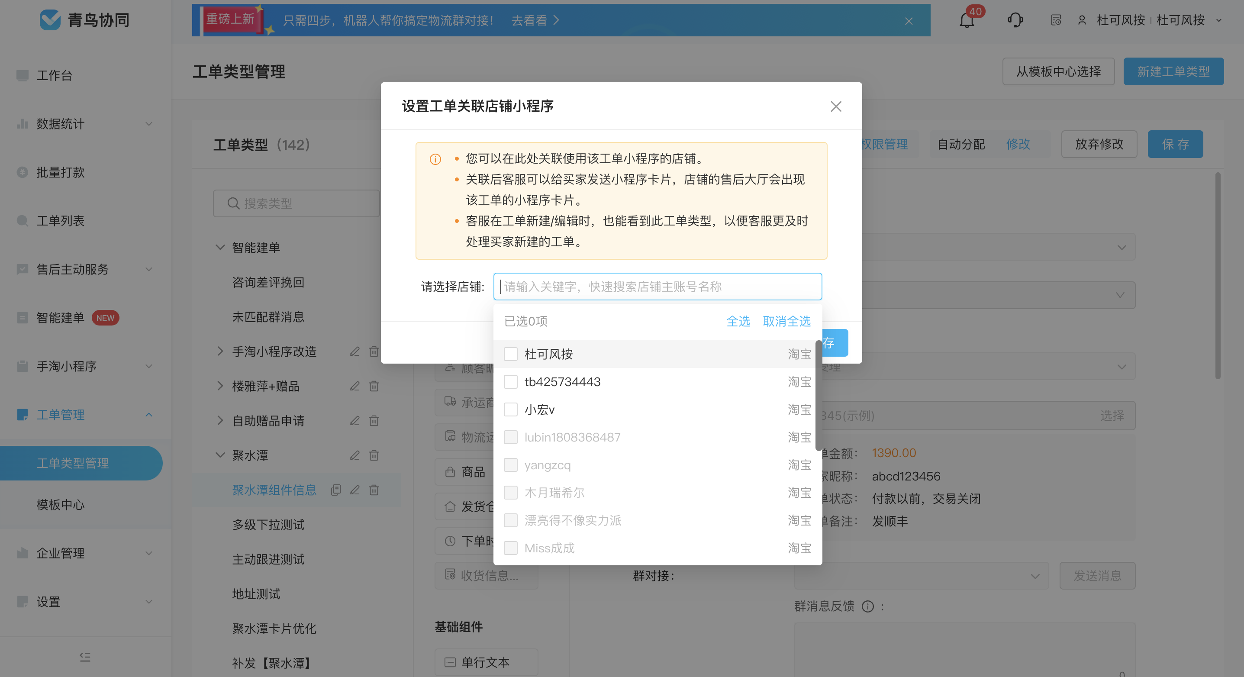This screenshot has width=1244, height=677.
Task: Collapse the 工单管理 sidebar menu
Action: click(149, 415)
